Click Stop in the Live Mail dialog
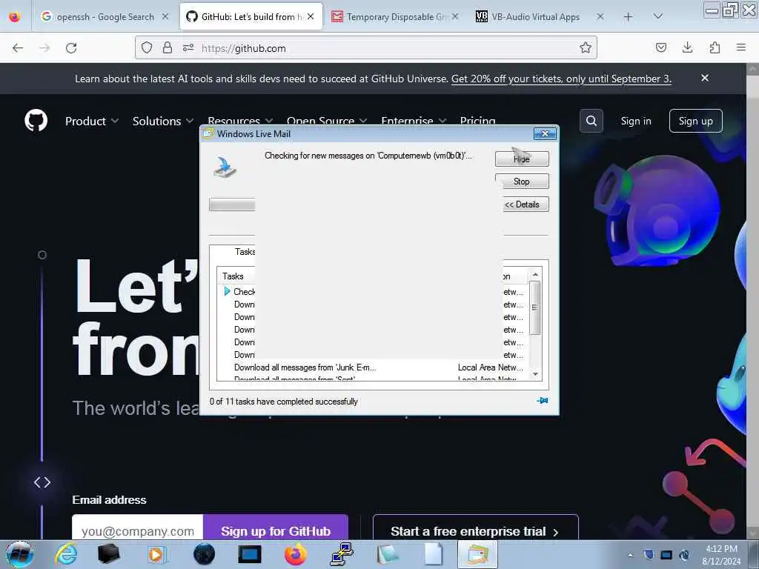 pos(522,182)
